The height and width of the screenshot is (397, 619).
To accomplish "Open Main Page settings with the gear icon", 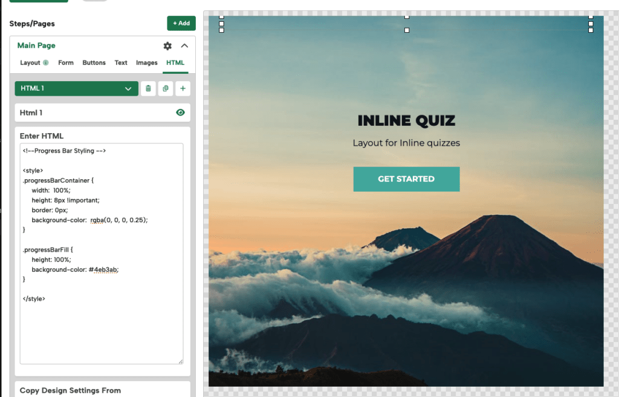I will (x=167, y=45).
